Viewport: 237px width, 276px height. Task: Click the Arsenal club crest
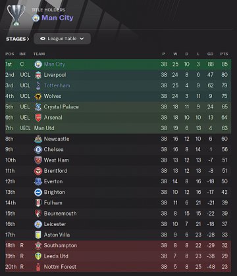(38, 118)
